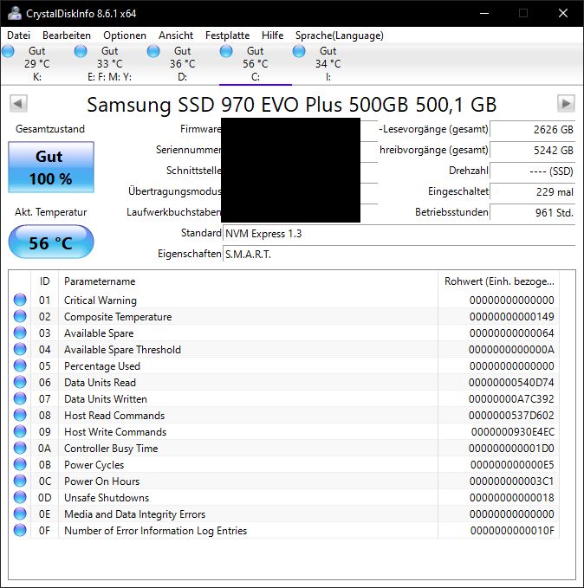
Task: Click status orb for Composite Temperature
Action: [x=20, y=316]
